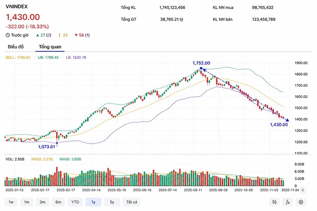This screenshot has height=211, width=317.
Task: Click the MA20: 3.21B label
Action: (42, 159)
